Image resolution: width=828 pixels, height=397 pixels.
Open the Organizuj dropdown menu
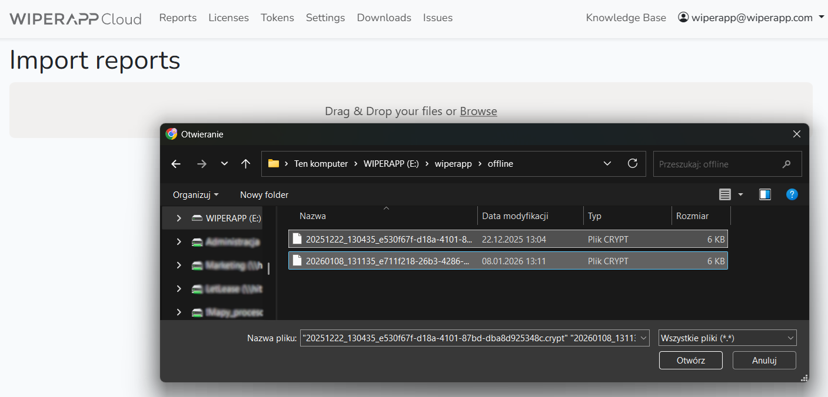[x=195, y=194]
